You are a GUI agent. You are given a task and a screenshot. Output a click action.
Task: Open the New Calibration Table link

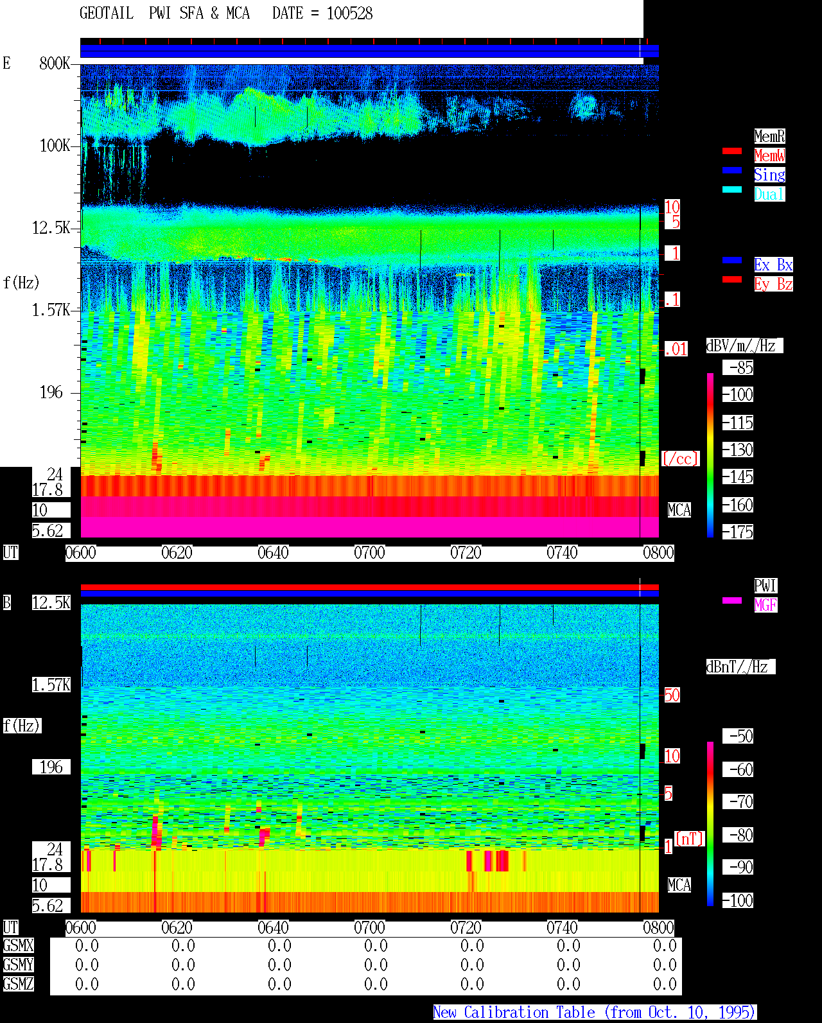[595, 1013]
